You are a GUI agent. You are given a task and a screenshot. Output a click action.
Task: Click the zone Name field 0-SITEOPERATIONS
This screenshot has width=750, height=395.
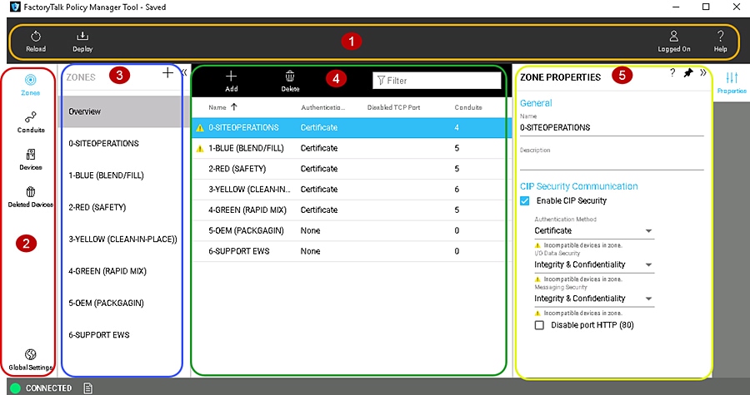612,128
